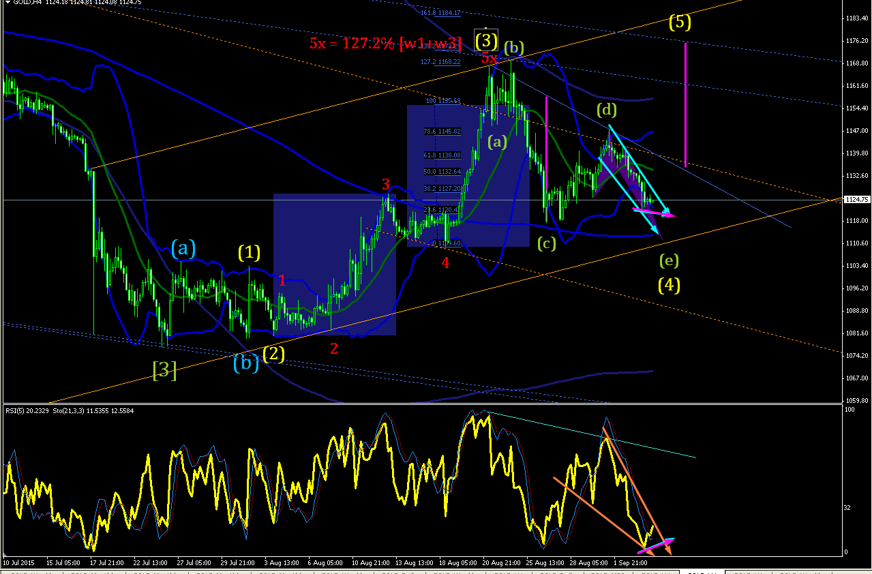Click the 1154.40 price scale value

pyautogui.click(x=856, y=108)
